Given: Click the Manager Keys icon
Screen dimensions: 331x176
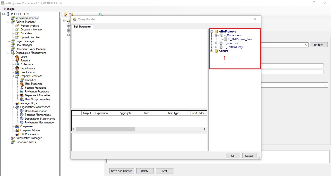Looking at the screenshot, I should tap(17, 103).
